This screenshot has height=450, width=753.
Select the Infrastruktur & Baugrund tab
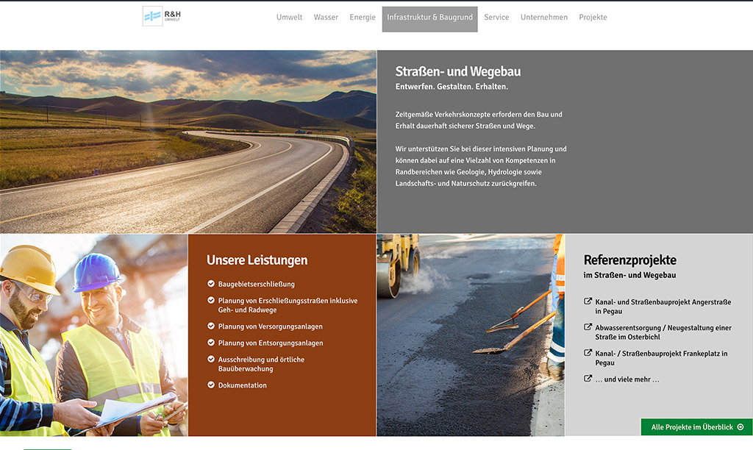click(429, 19)
